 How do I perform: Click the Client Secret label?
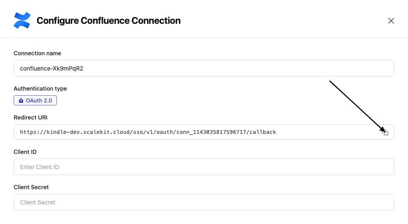tap(31, 187)
